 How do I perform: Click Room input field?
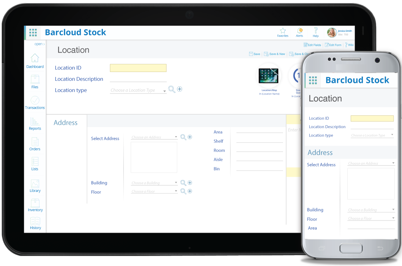point(259,149)
